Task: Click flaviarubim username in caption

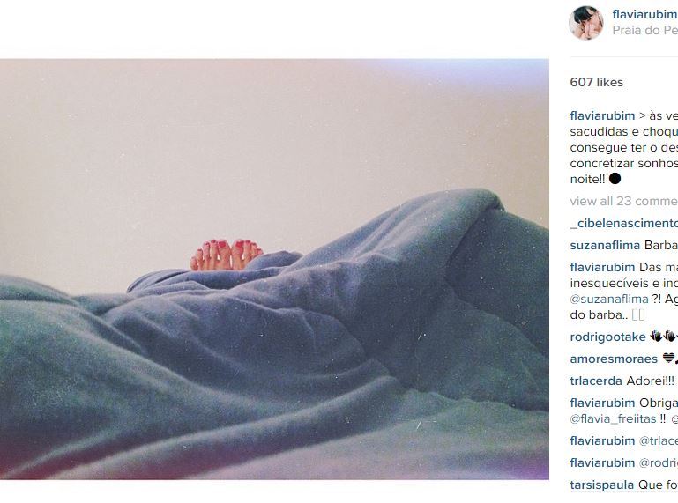Action: 602,115
